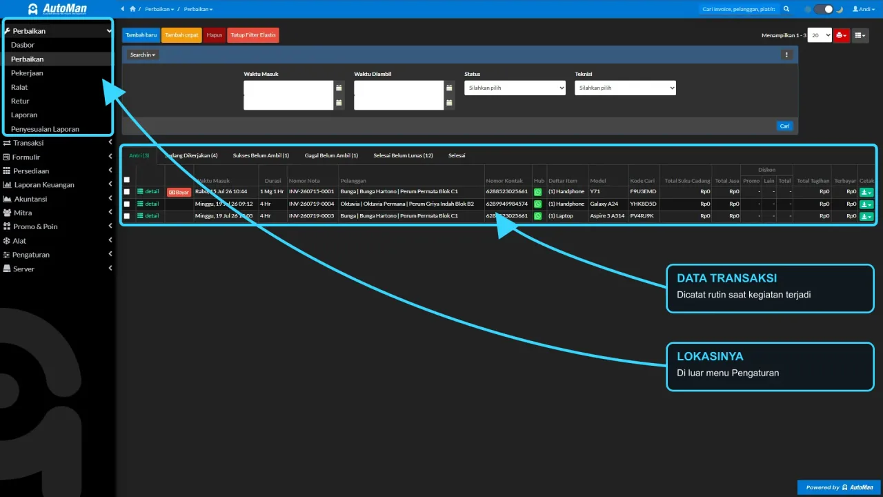The width and height of the screenshot is (883, 497).
Task: Open WhatsApp icon for Oktavia's row
Action: (538, 204)
